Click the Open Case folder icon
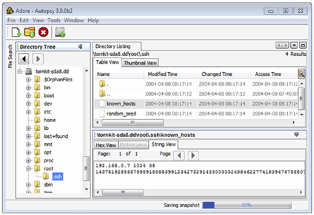Viewport: 314px width, 215px height. pyautogui.click(x=30, y=32)
